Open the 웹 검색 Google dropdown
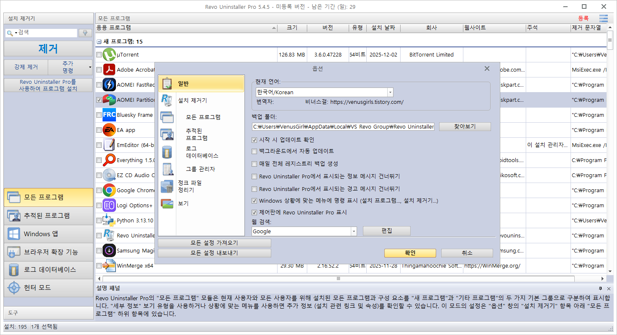This screenshot has height=335, width=617. click(354, 231)
